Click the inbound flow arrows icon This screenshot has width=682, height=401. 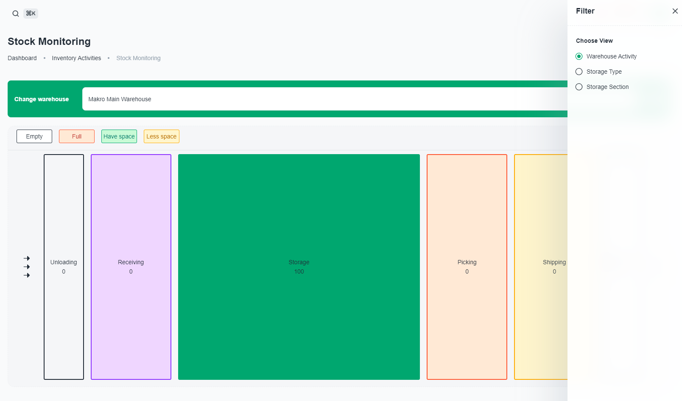click(x=27, y=267)
